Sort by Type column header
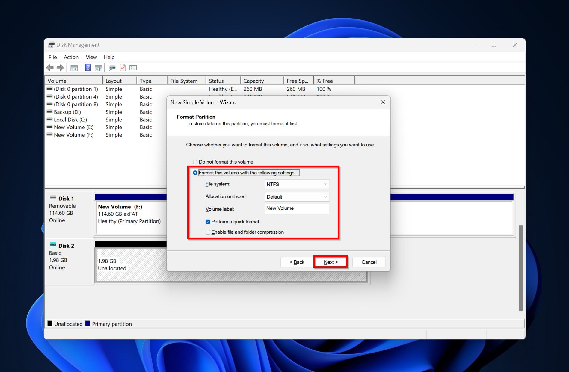 (152, 81)
